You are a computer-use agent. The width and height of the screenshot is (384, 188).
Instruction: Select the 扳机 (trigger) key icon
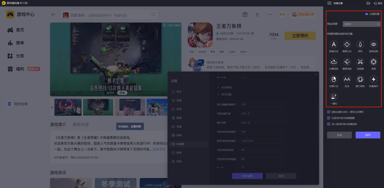(360, 45)
